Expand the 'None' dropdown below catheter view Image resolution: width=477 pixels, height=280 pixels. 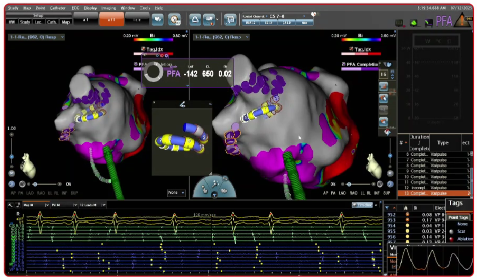[176, 192]
